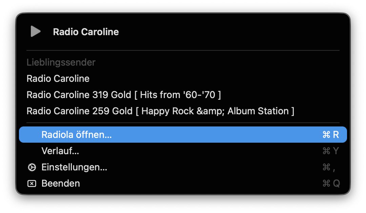Click the ⌘, shortcut next to Einstellungen
This screenshot has height=213, width=366.
(329, 167)
